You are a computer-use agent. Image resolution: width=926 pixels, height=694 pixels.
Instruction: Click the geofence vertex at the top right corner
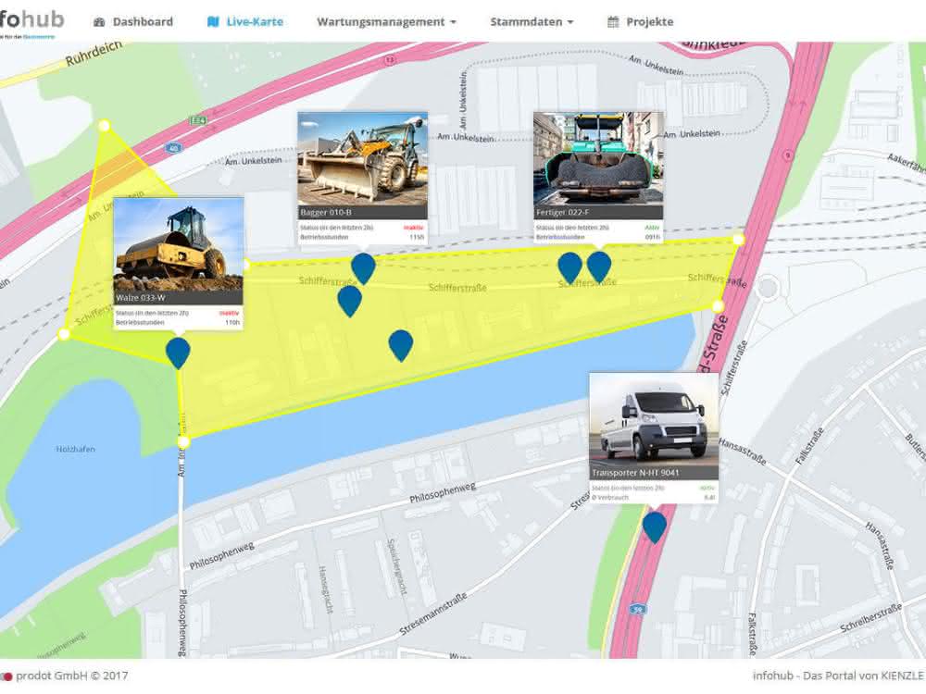point(739,239)
